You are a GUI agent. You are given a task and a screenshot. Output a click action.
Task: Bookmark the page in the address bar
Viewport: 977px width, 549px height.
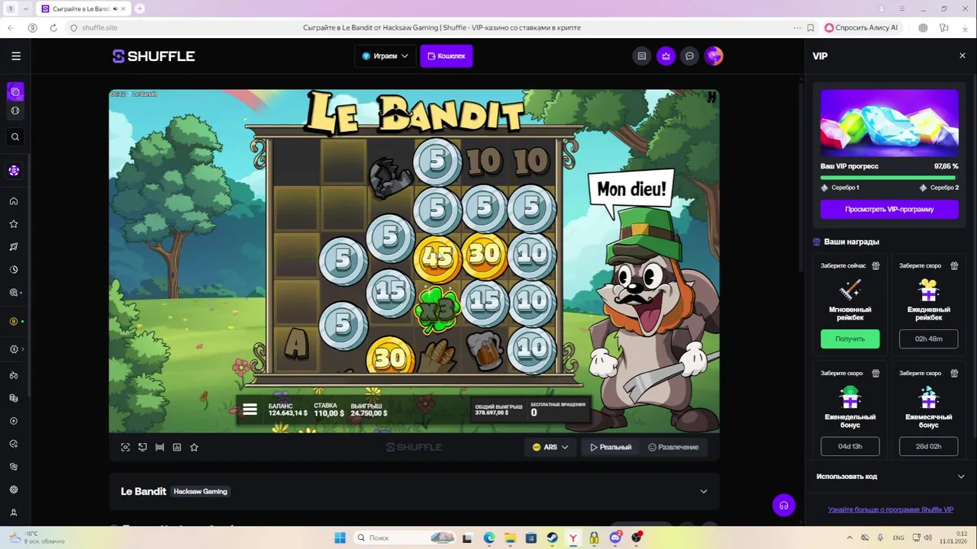(x=811, y=27)
